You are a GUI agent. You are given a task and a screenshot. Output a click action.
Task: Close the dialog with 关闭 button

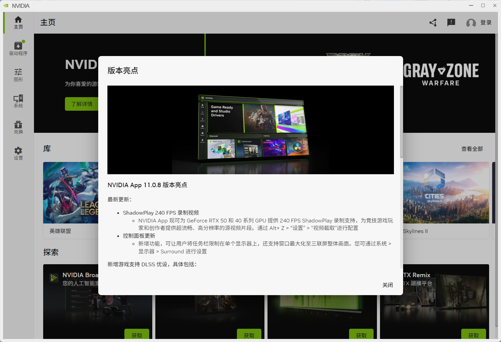(387, 285)
